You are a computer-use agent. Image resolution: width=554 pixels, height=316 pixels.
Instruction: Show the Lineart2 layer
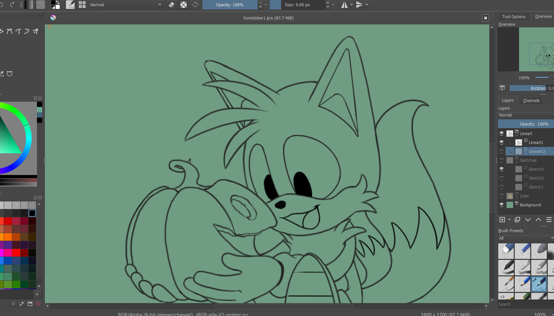click(502, 151)
